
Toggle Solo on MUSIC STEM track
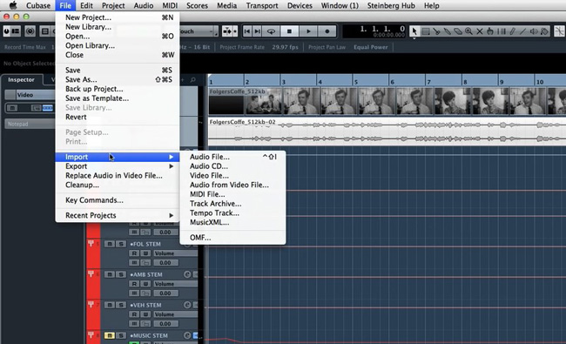[121, 335]
